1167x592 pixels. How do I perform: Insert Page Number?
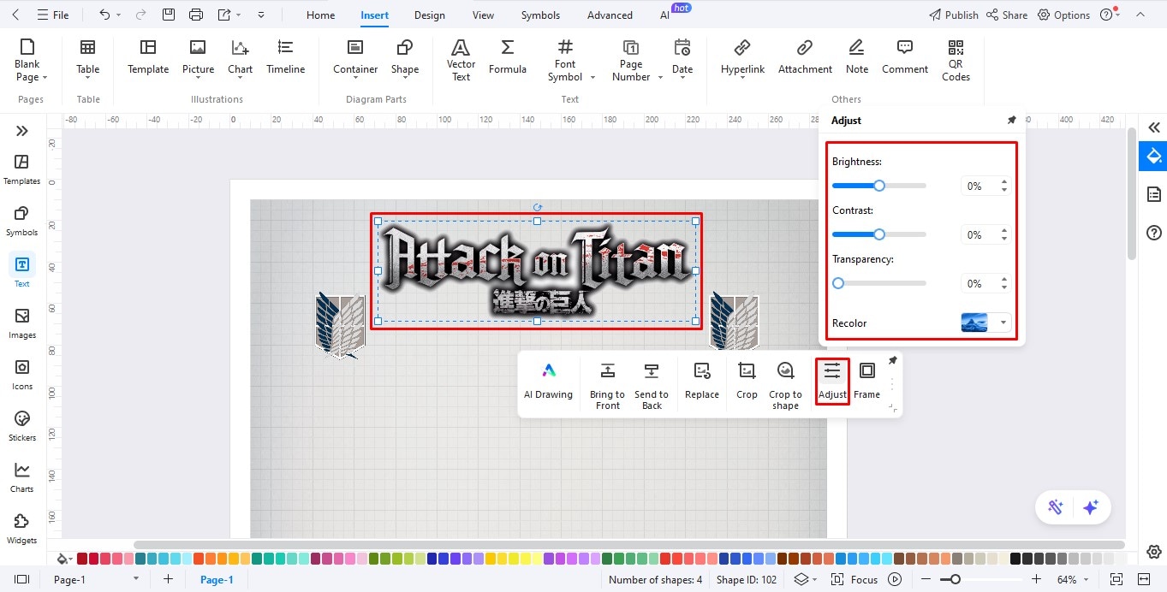point(631,60)
